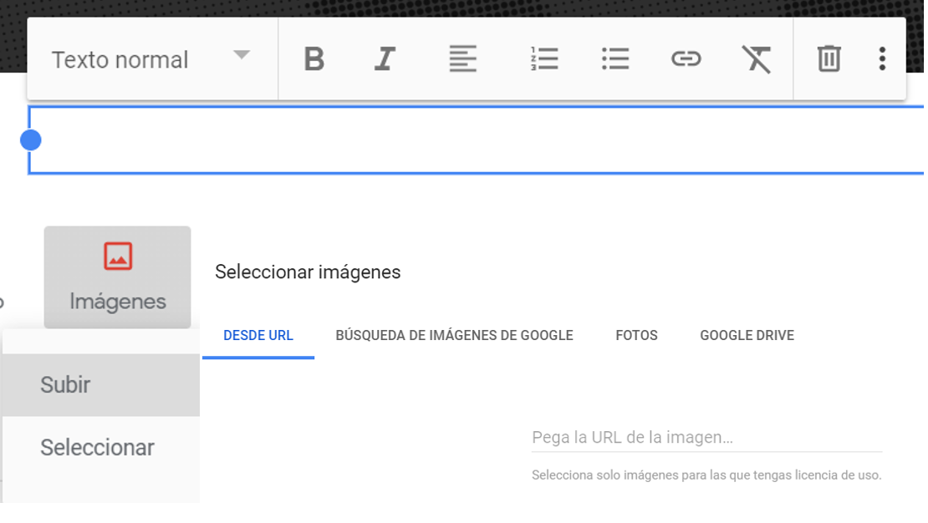This screenshot has height=523, width=928.
Task: Click inside the empty blue-outlined text box
Action: tap(477, 140)
